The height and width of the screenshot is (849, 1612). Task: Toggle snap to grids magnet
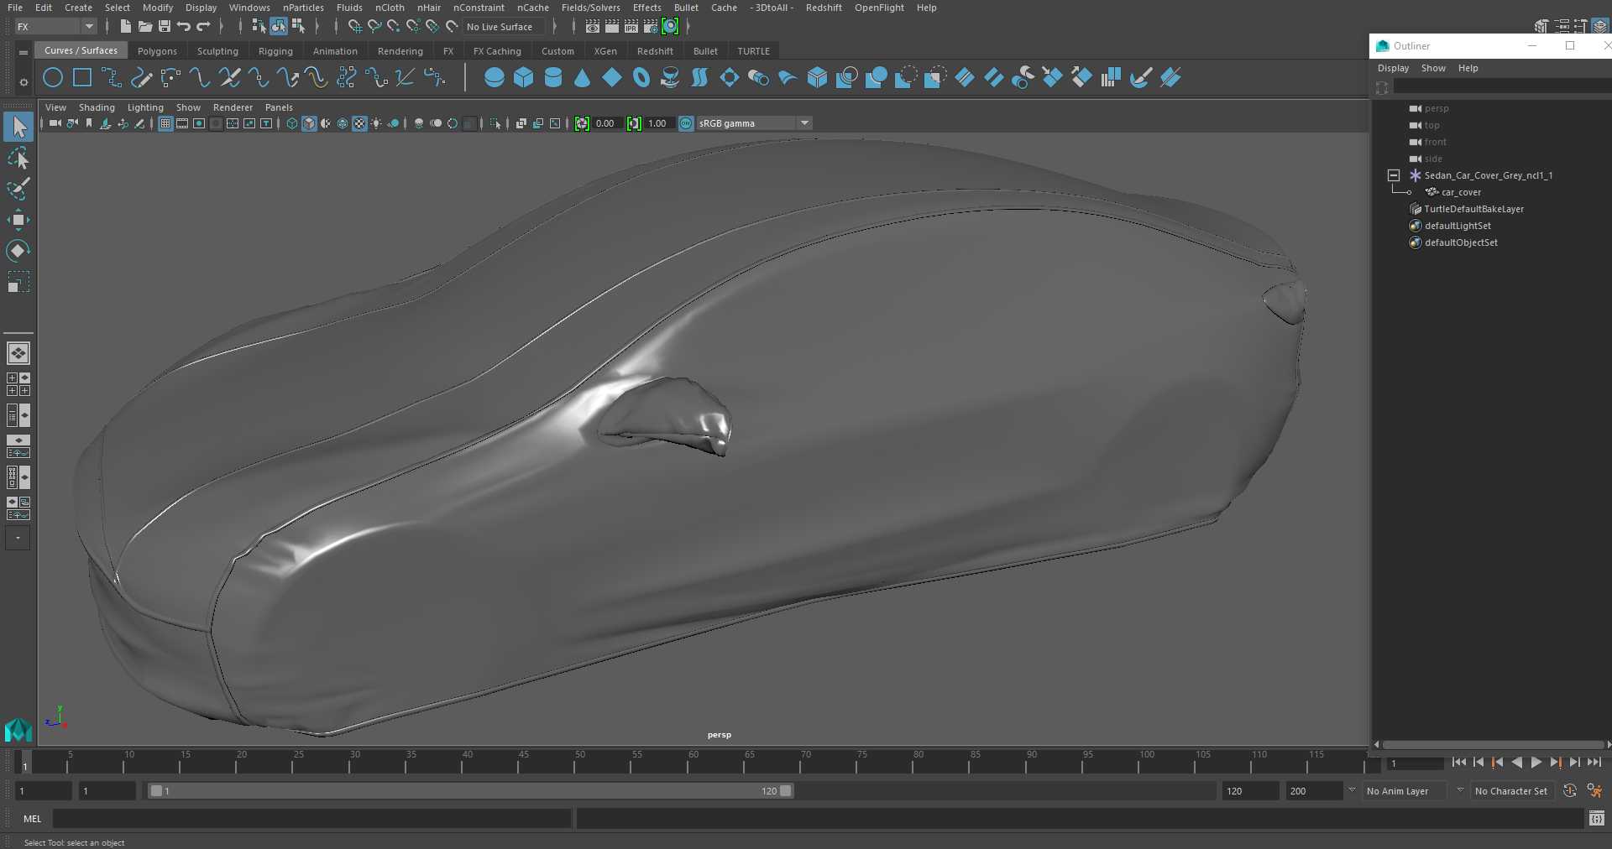coord(354,27)
